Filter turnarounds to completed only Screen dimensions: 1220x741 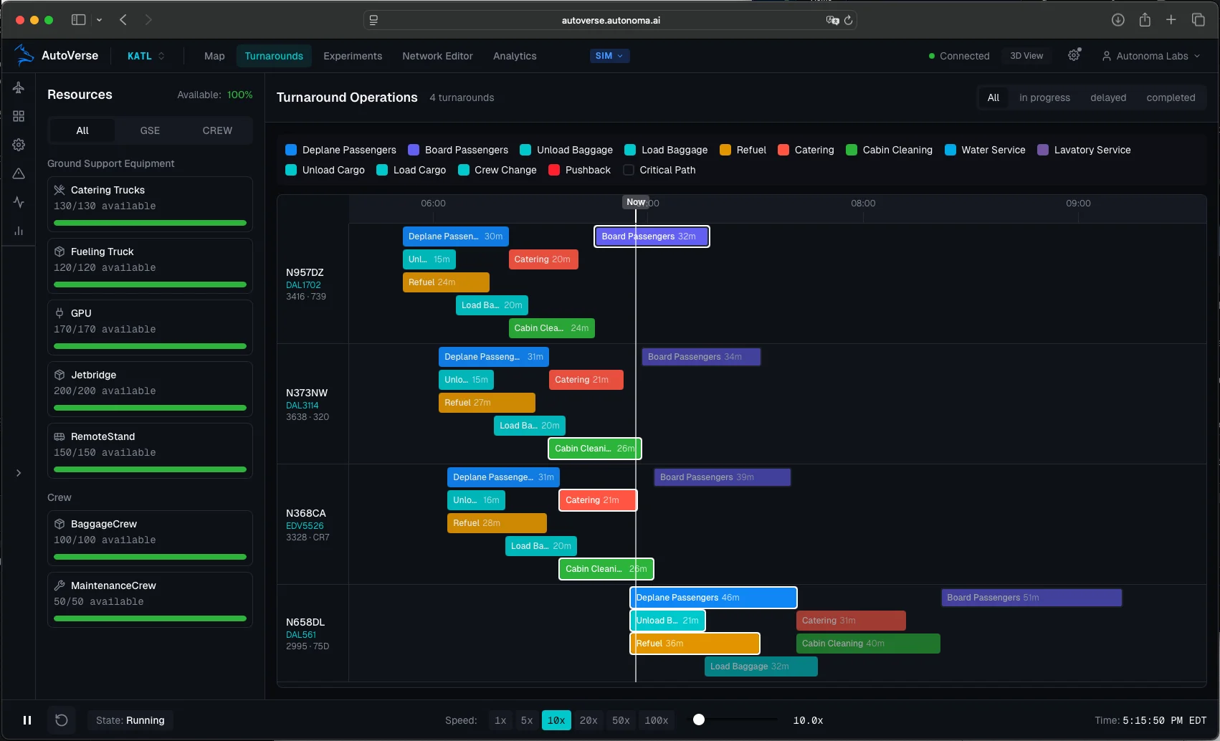coord(1170,97)
